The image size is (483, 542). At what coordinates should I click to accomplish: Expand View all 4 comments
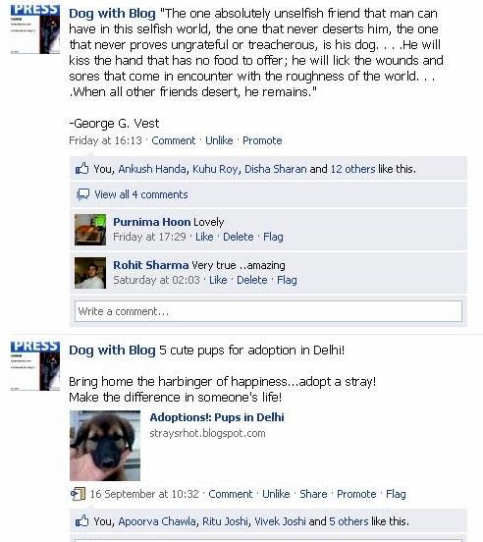141,194
